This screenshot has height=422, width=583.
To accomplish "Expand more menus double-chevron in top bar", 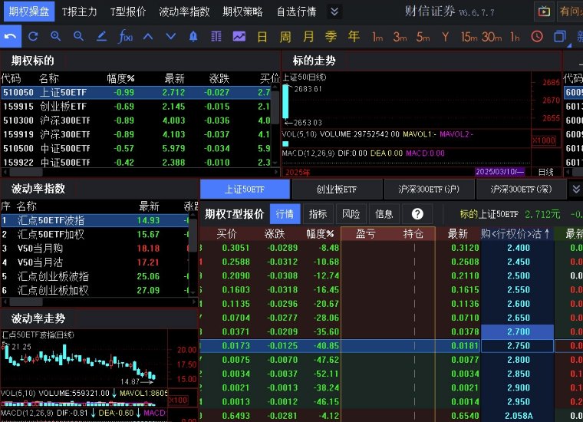I will click(334, 12).
